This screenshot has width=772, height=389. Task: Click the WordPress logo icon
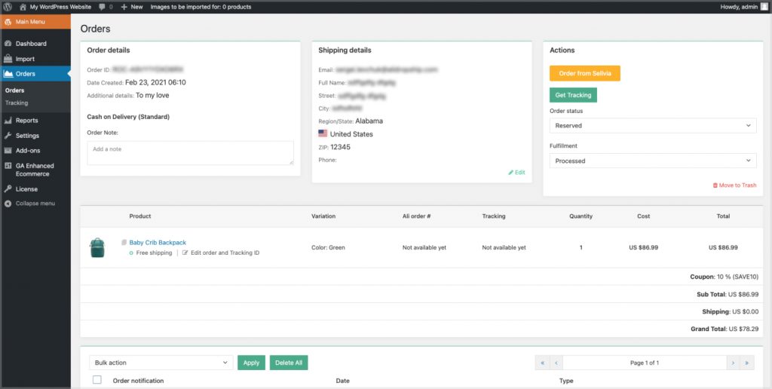7,7
